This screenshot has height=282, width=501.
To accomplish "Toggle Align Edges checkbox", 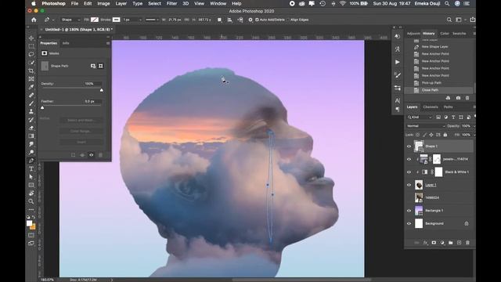I will click(x=288, y=20).
